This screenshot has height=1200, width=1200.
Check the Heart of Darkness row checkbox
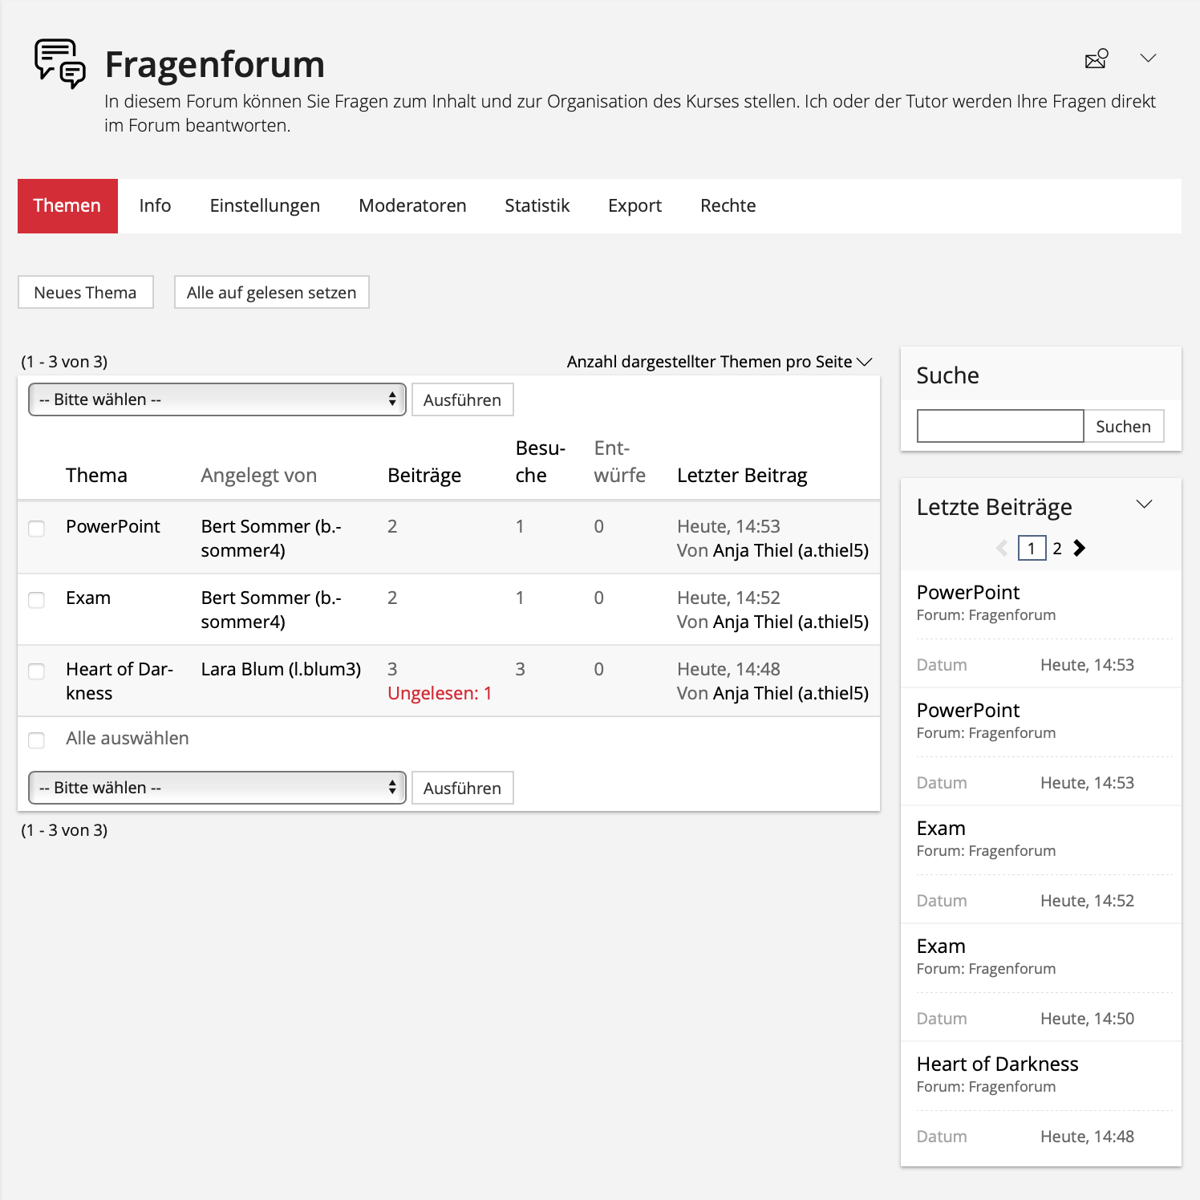coord(37,671)
